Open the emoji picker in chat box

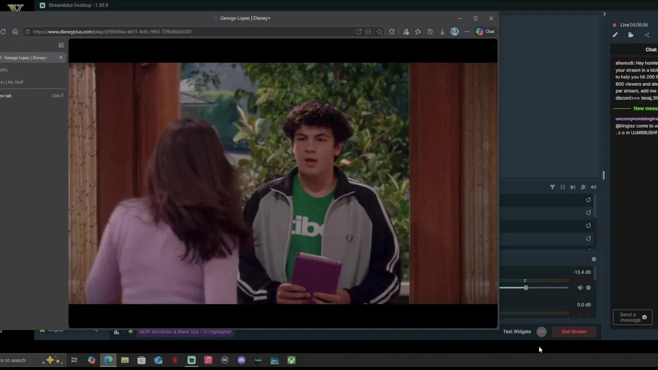(x=645, y=318)
